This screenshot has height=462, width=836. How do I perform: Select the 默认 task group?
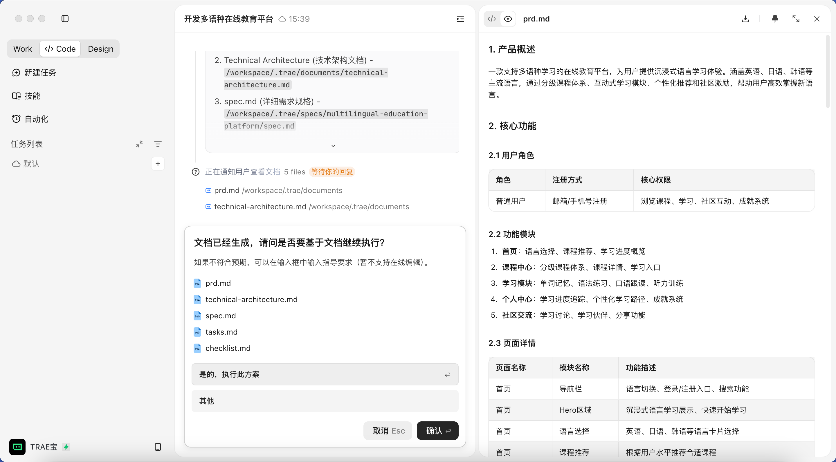coord(26,163)
